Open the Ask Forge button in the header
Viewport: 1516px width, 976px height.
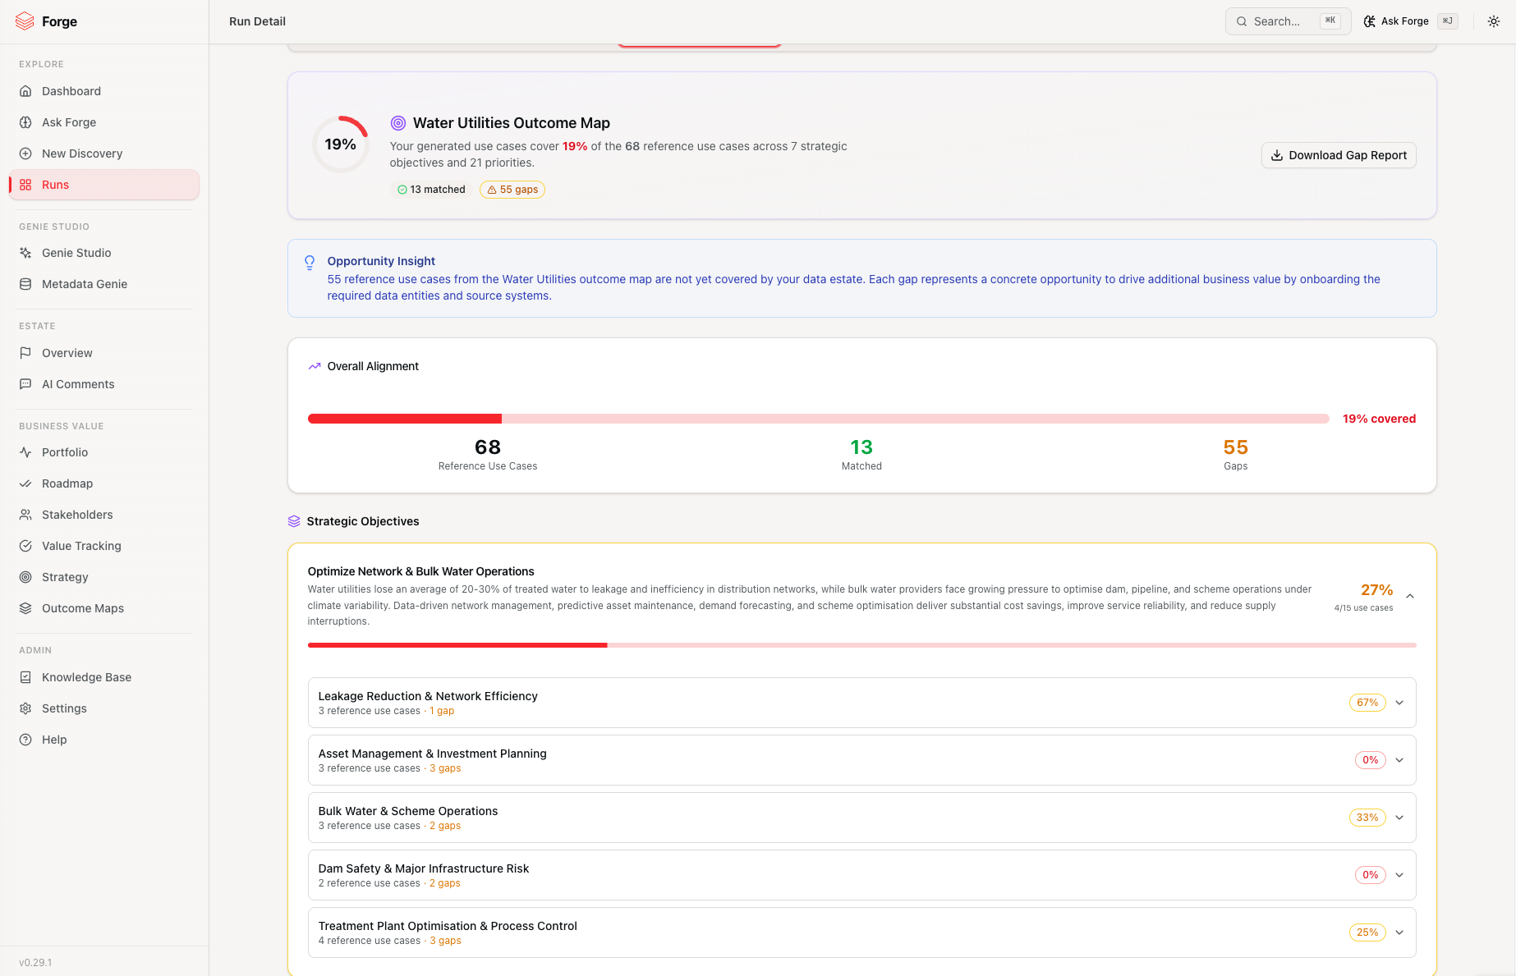point(1410,21)
